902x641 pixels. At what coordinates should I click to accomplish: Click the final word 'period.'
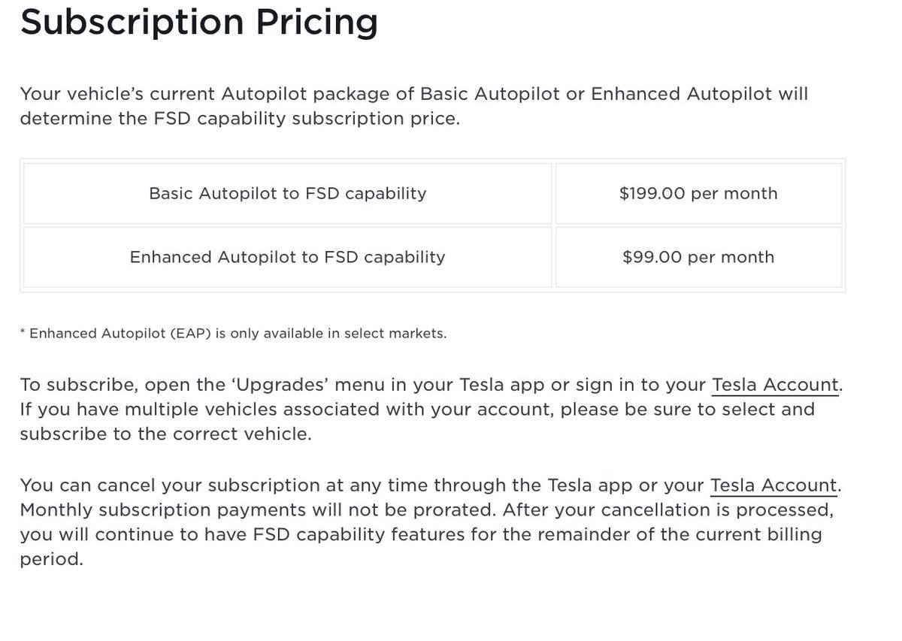50,561
